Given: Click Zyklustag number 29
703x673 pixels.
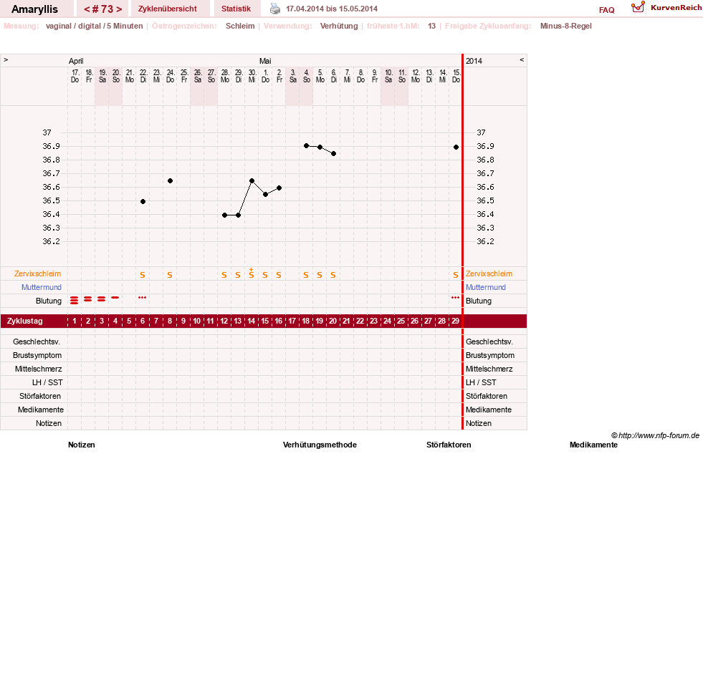Looking at the screenshot, I should click(x=455, y=321).
